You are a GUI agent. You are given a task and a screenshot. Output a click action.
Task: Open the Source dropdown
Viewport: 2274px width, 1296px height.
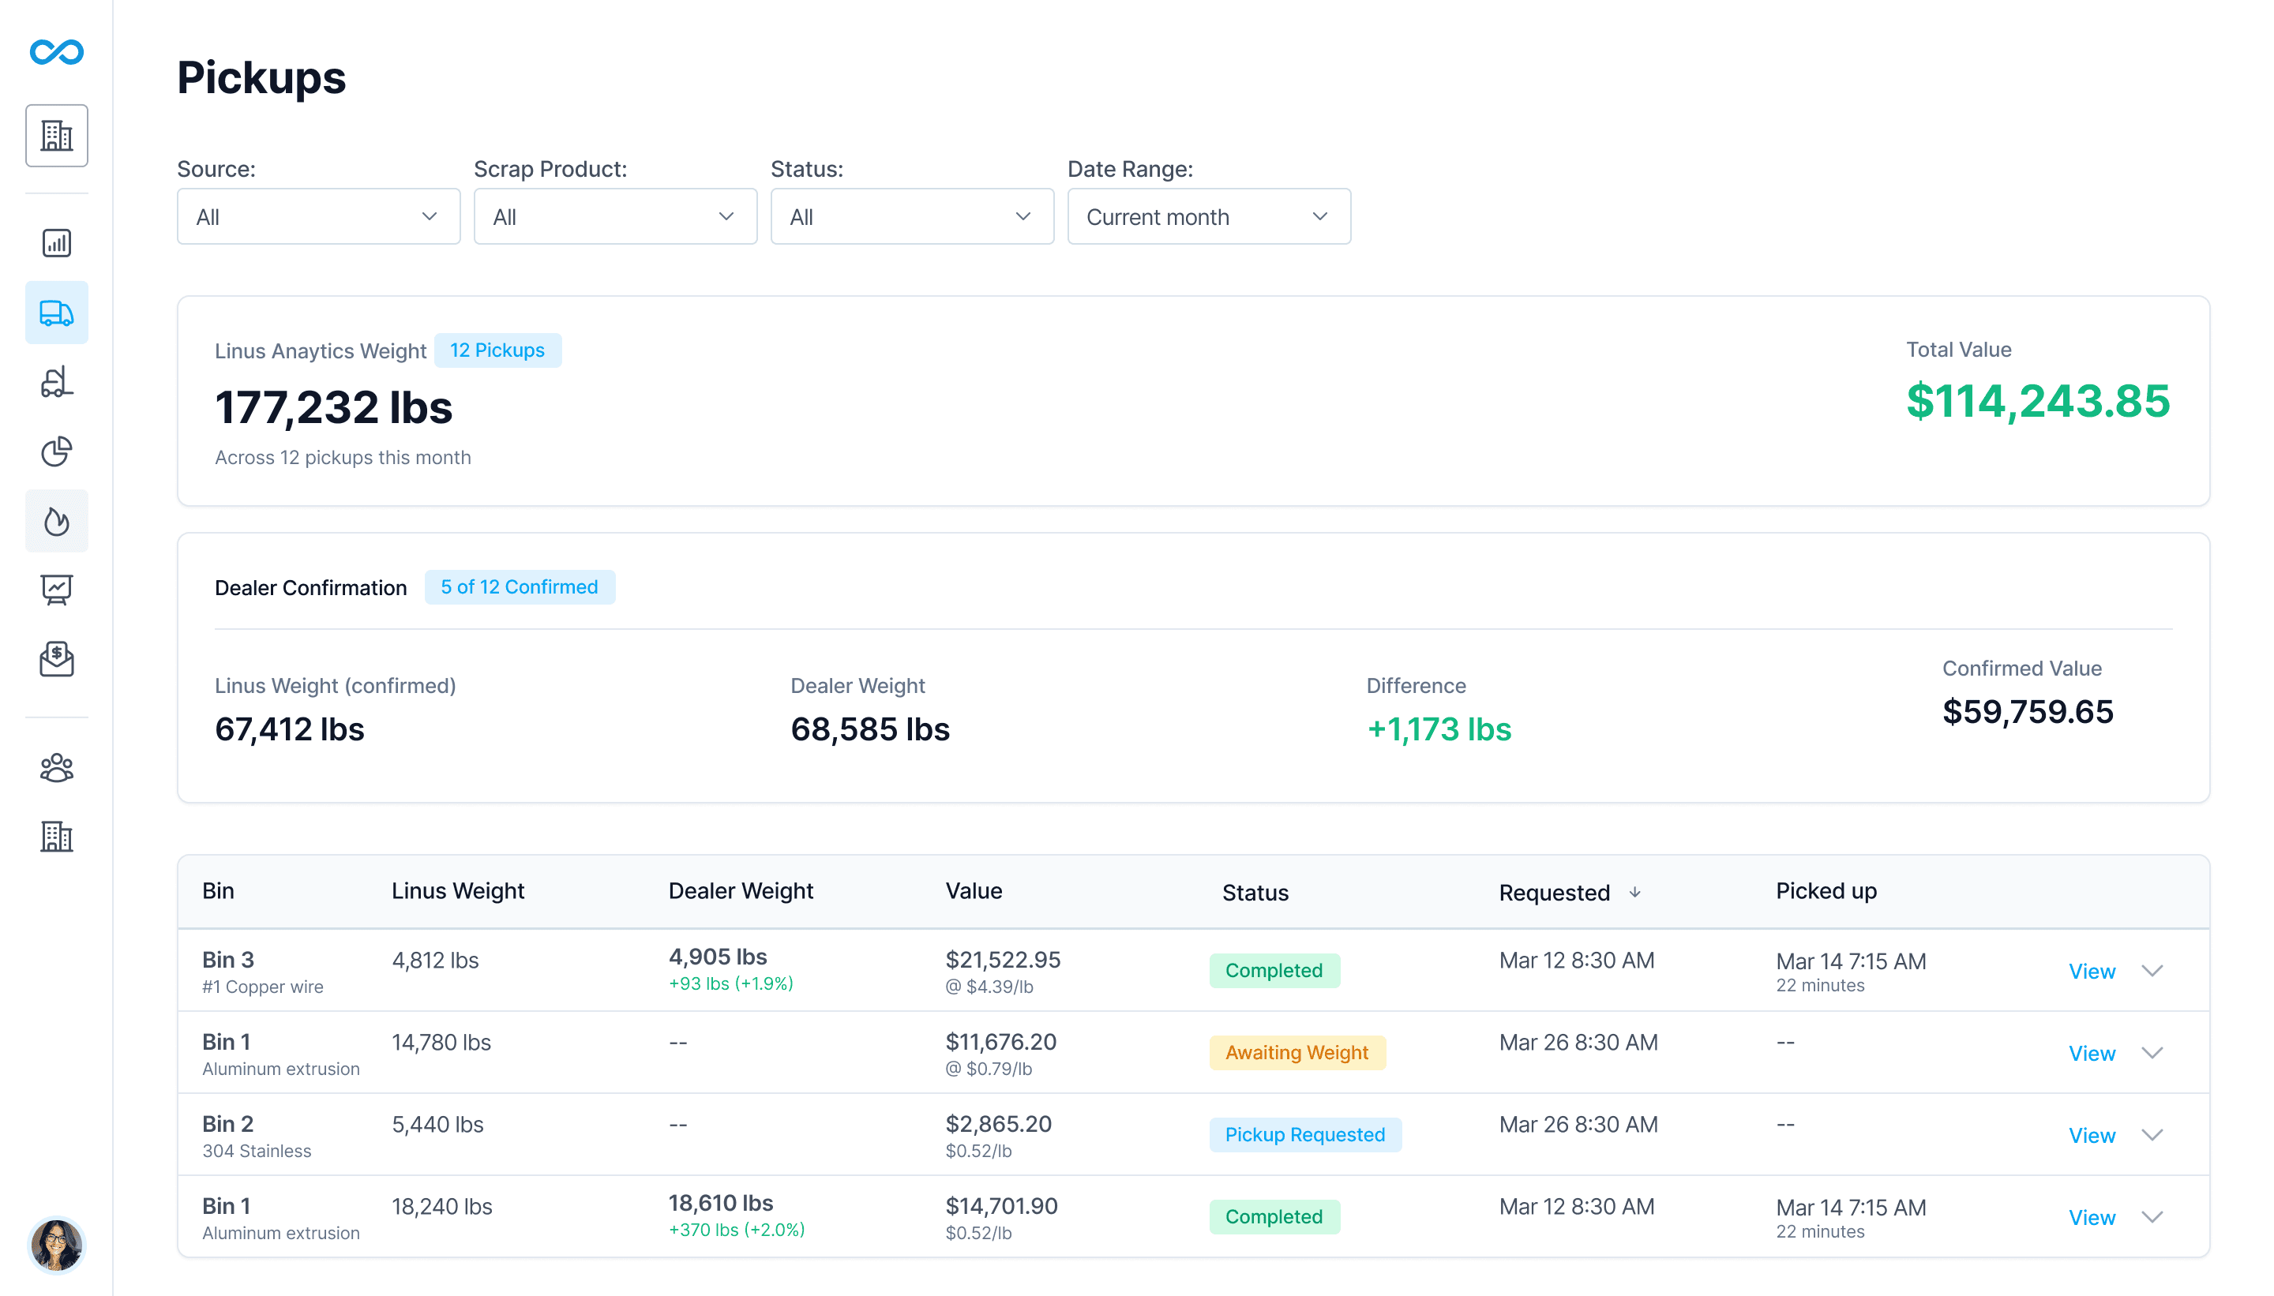click(x=318, y=216)
